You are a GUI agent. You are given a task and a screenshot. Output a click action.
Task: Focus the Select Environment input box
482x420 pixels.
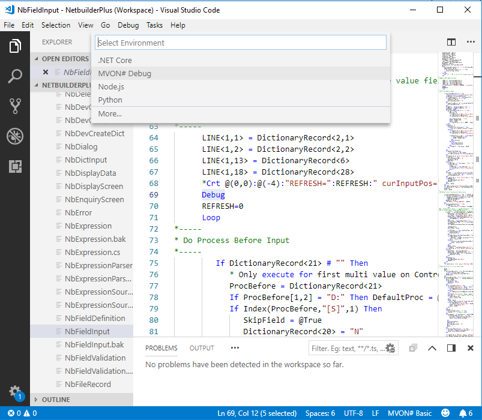pyautogui.click(x=241, y=43)
